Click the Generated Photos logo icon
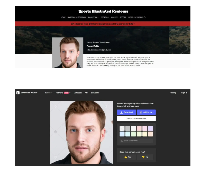This screenshot has height=170, width=211. (18, 93)
